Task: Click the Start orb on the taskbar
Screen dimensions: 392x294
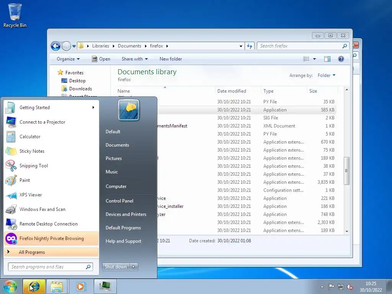Action: coord(10,286)
